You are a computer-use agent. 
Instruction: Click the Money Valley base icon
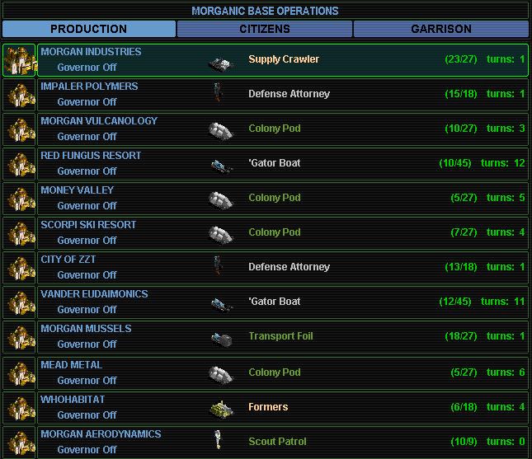coord(19,199)
